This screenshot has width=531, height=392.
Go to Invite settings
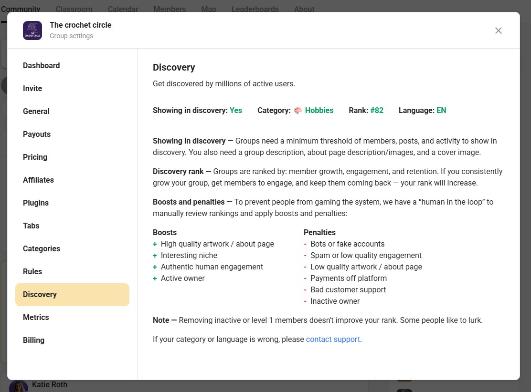(32, 89)
